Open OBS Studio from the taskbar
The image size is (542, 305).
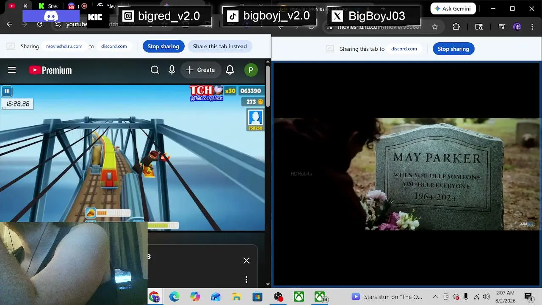point(278,297)
